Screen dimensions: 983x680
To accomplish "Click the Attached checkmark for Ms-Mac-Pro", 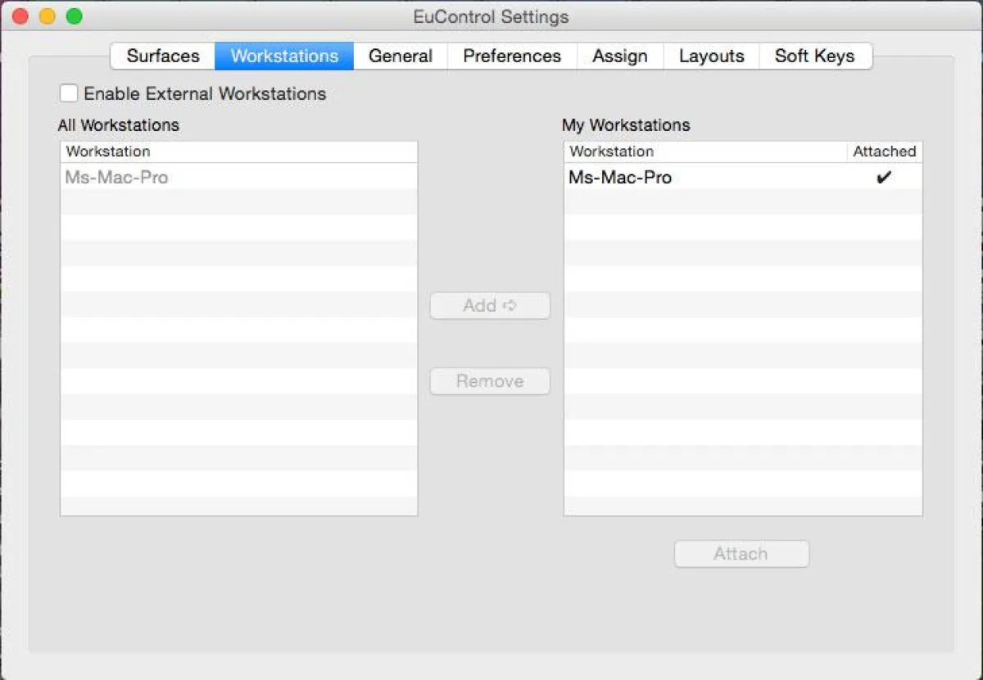I will coord(883,177).
